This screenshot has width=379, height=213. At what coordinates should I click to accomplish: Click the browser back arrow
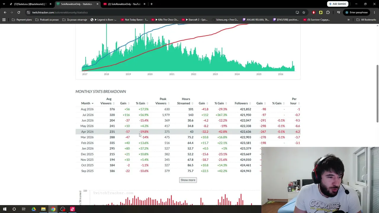point(5,12)
